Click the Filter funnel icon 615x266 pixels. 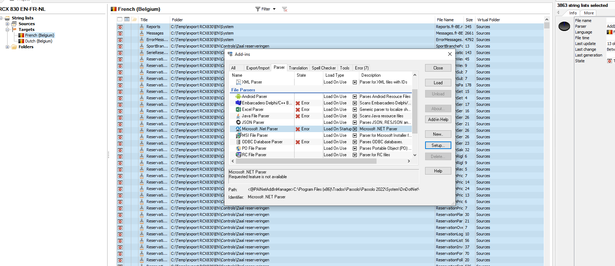tap(258, 9)
